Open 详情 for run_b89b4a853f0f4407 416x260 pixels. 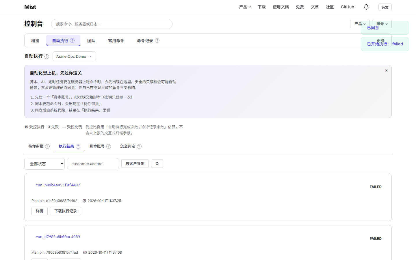40,211
